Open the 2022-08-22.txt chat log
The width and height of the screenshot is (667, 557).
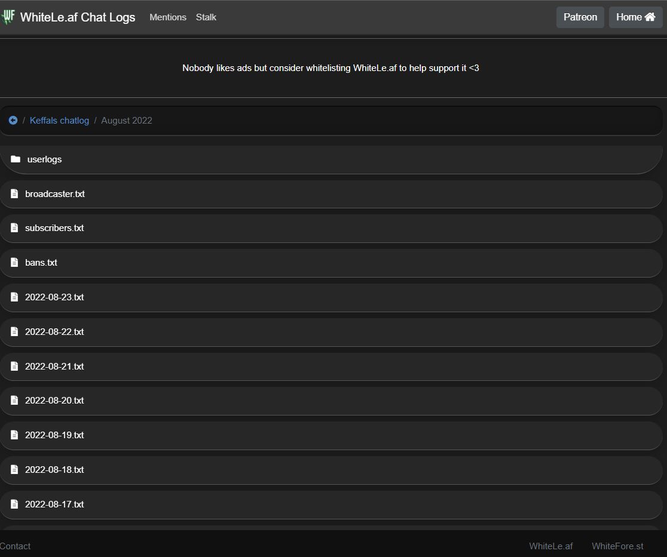(x=331, y=332)
